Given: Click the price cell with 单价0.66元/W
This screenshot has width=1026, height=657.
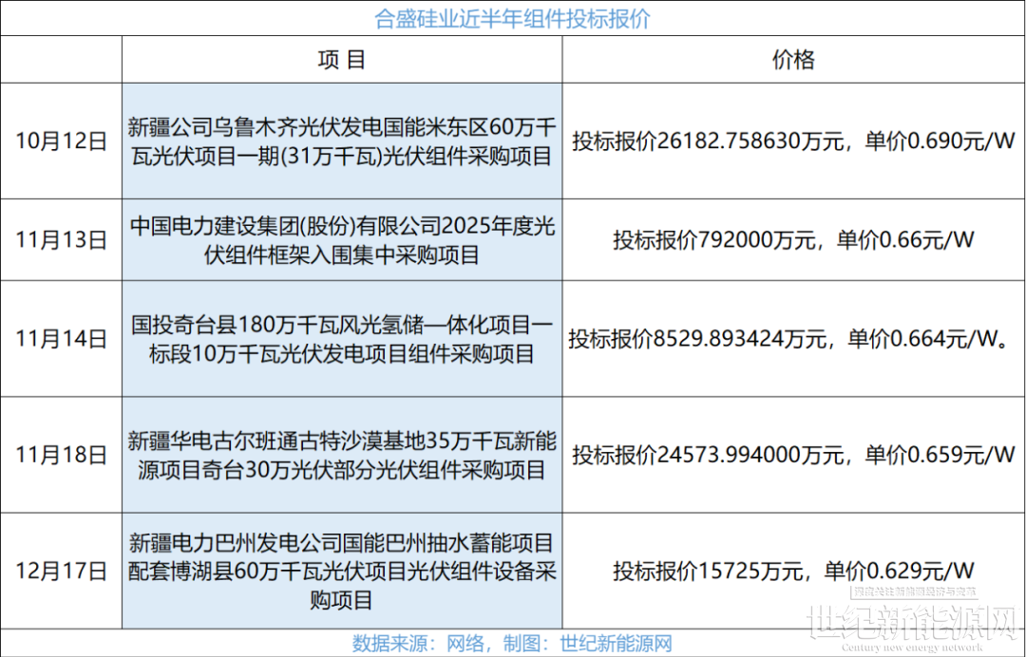Looking at the screenshot, I should [x=793, y=240].
